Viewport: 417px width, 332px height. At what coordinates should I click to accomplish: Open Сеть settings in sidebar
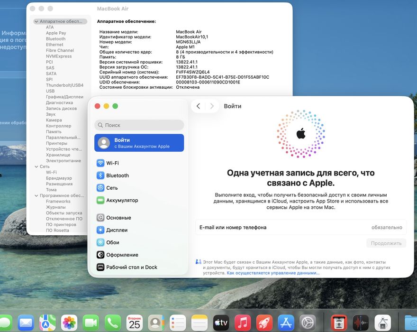coord(139,188)
